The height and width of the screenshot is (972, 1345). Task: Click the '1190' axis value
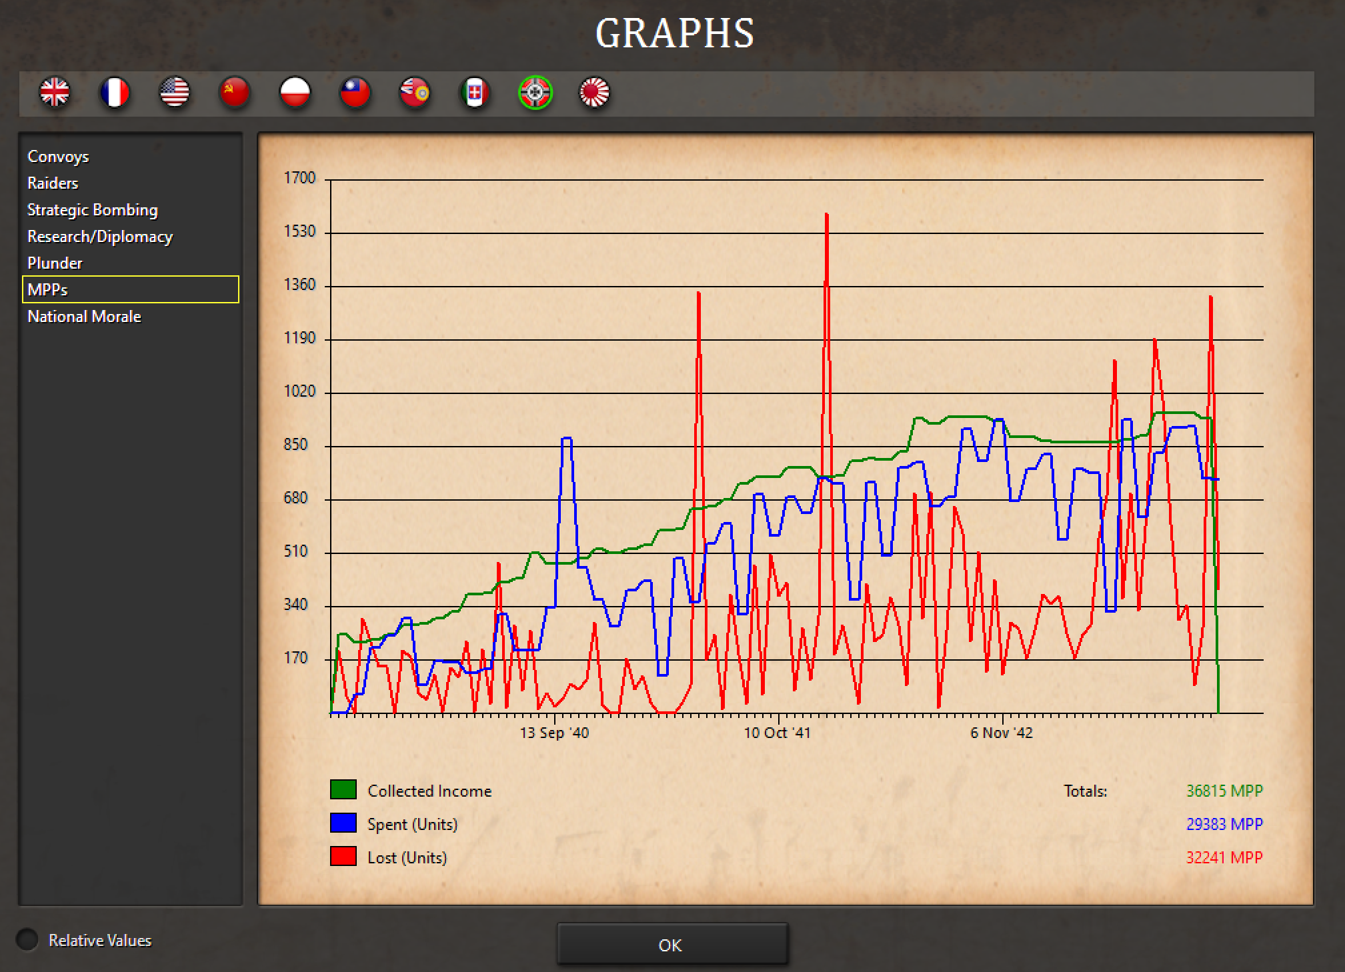299,338
